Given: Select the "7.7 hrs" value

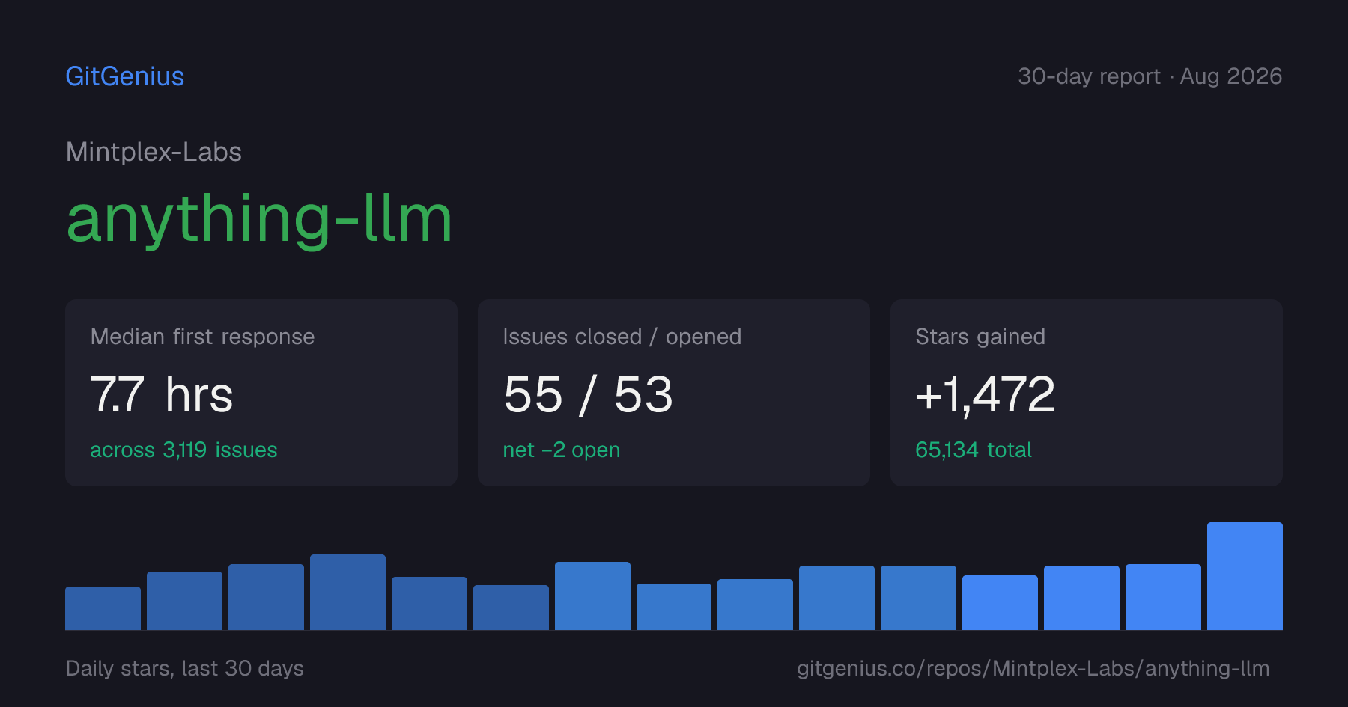Looking at the screenshot, I should 162,394.
